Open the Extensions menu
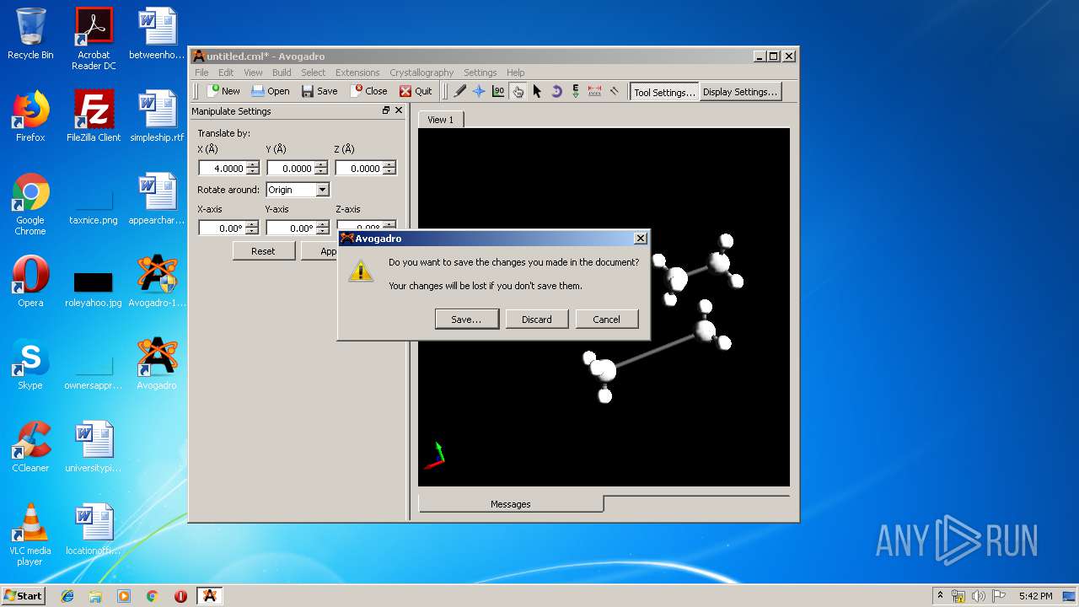 [x=357, y=73]
